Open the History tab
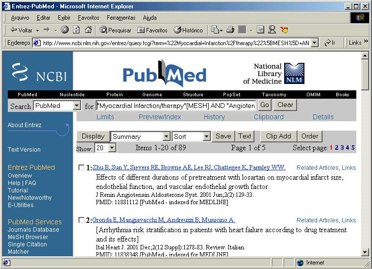This screenshot has width=372, height=269. coord(215,117)
